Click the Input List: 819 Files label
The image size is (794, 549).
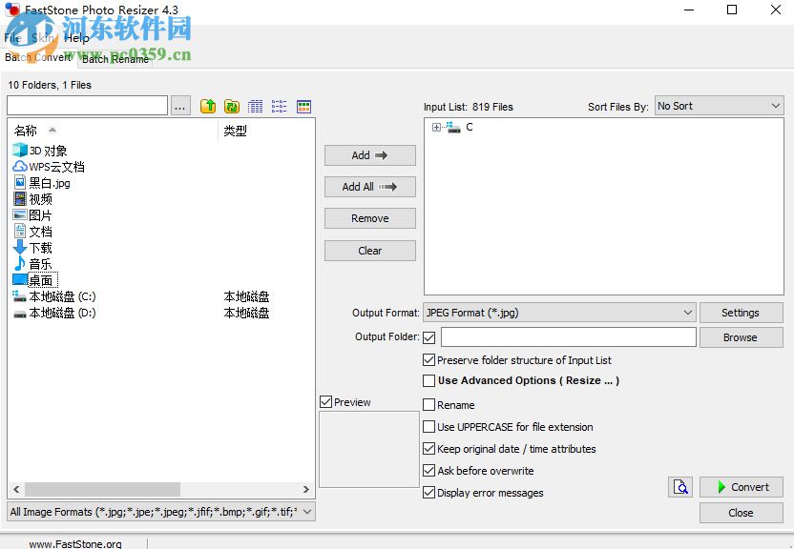pos(469,107)
